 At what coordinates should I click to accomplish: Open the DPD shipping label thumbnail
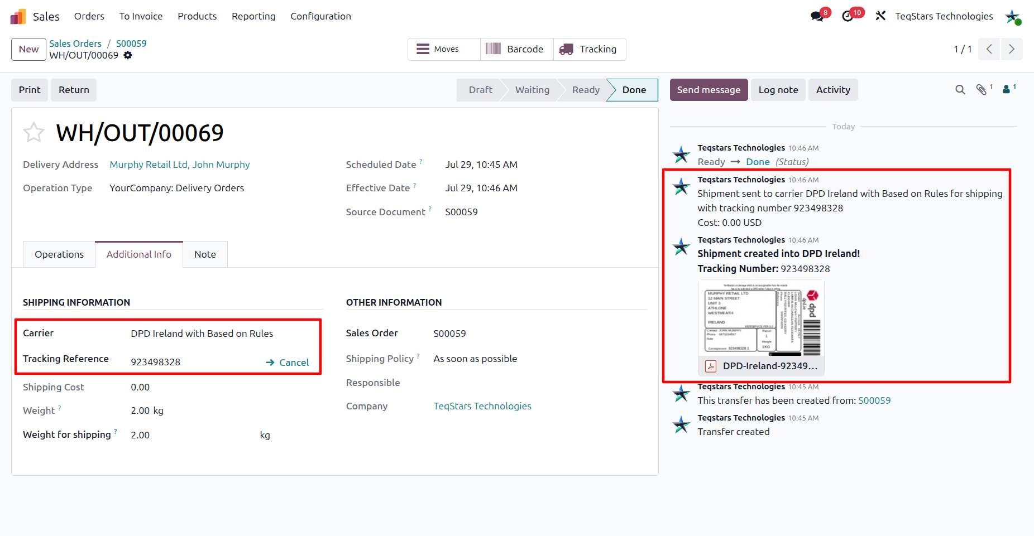761,318
